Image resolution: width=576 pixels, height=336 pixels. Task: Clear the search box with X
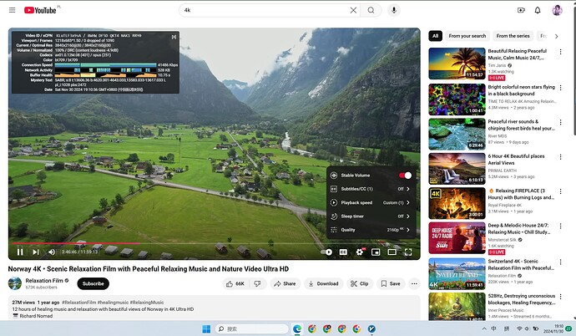coord(353,10)
